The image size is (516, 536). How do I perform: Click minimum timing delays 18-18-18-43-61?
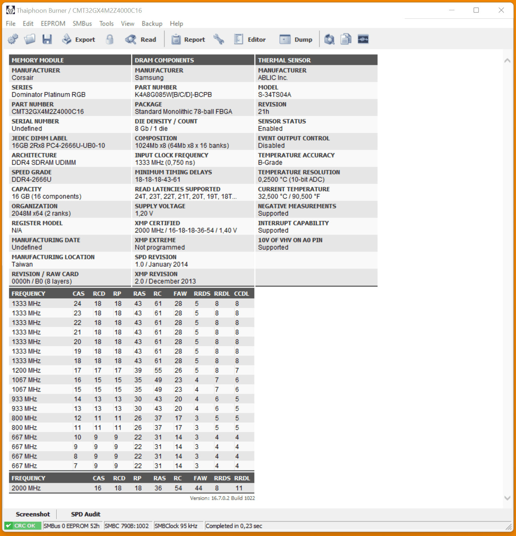coord(157,180)
